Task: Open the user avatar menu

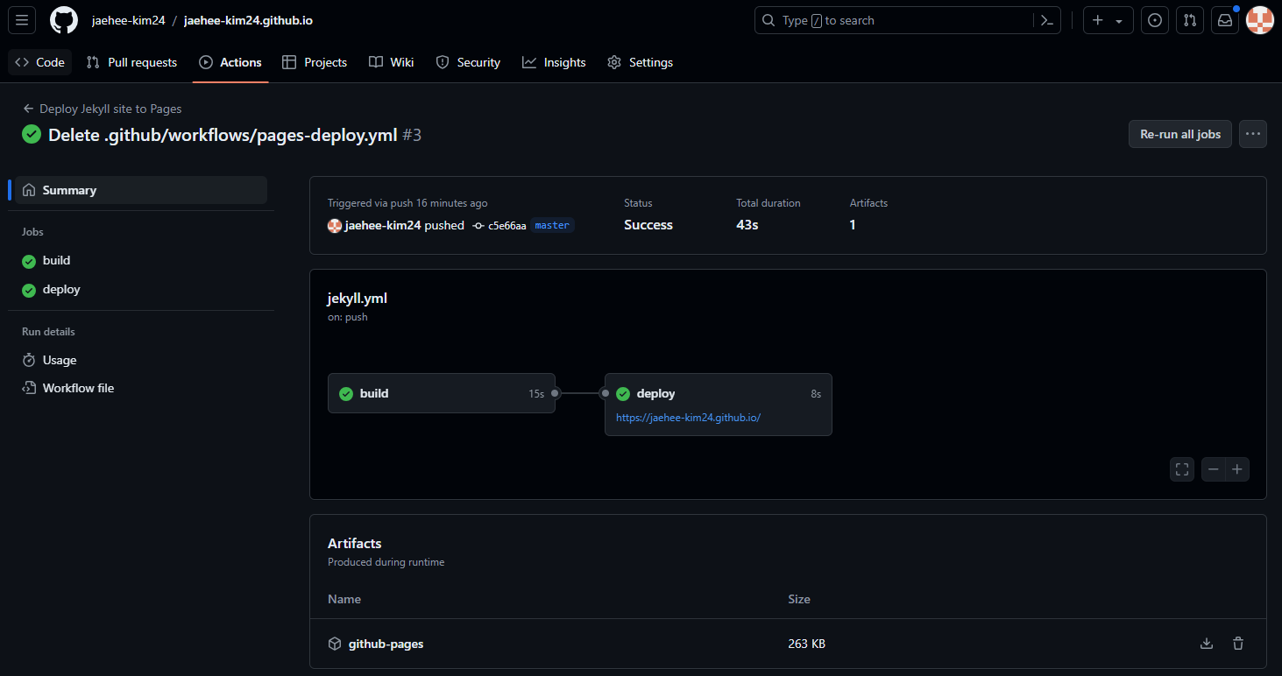Action: pos(1260,20)
